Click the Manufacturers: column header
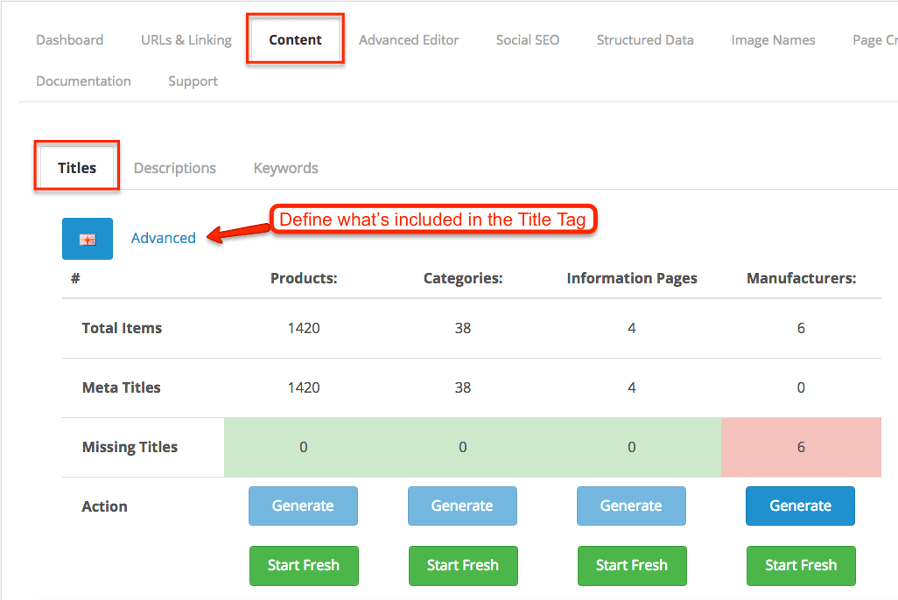Viewport: 898px width, 600px height. pos(801,278)
